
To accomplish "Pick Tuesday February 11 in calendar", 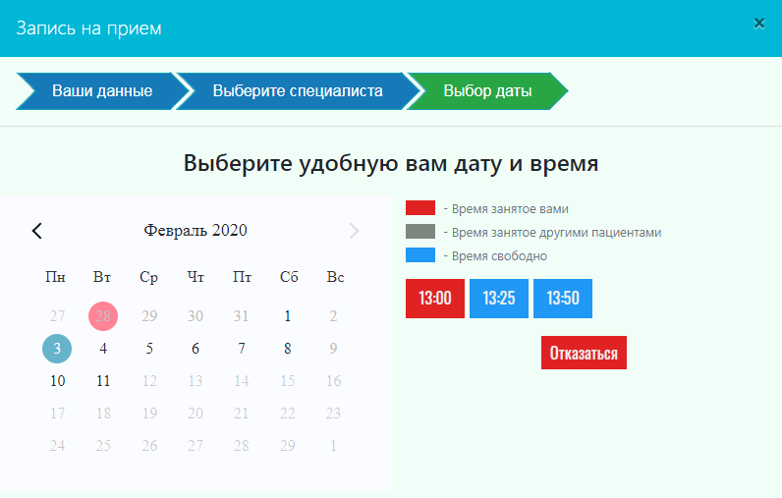I will [x=103, y=381].
